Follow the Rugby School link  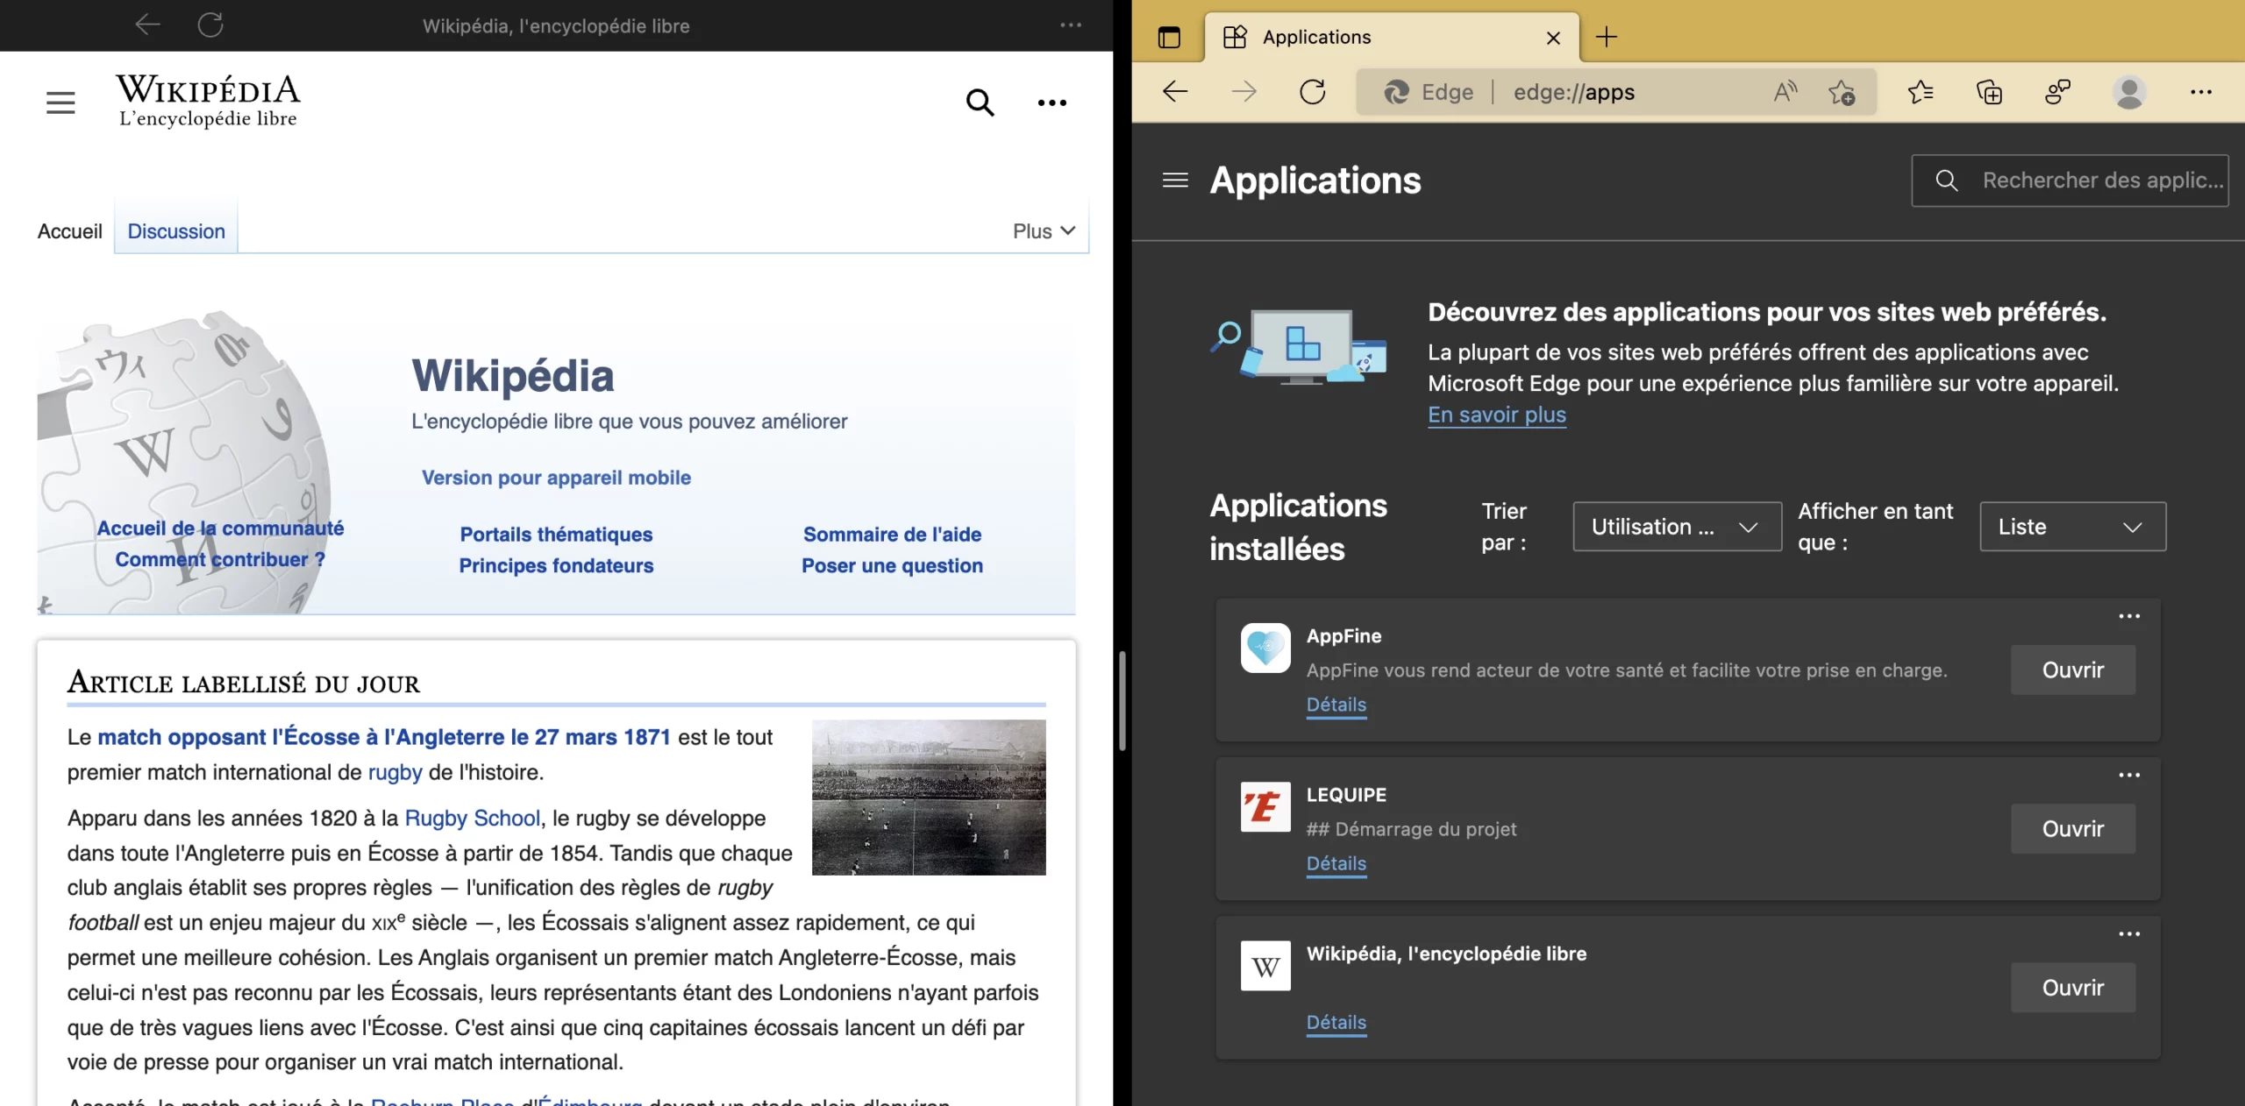click(472, 819)
